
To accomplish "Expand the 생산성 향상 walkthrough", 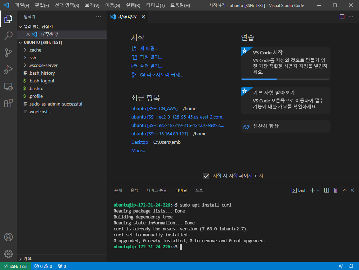I will click(285, 127).
